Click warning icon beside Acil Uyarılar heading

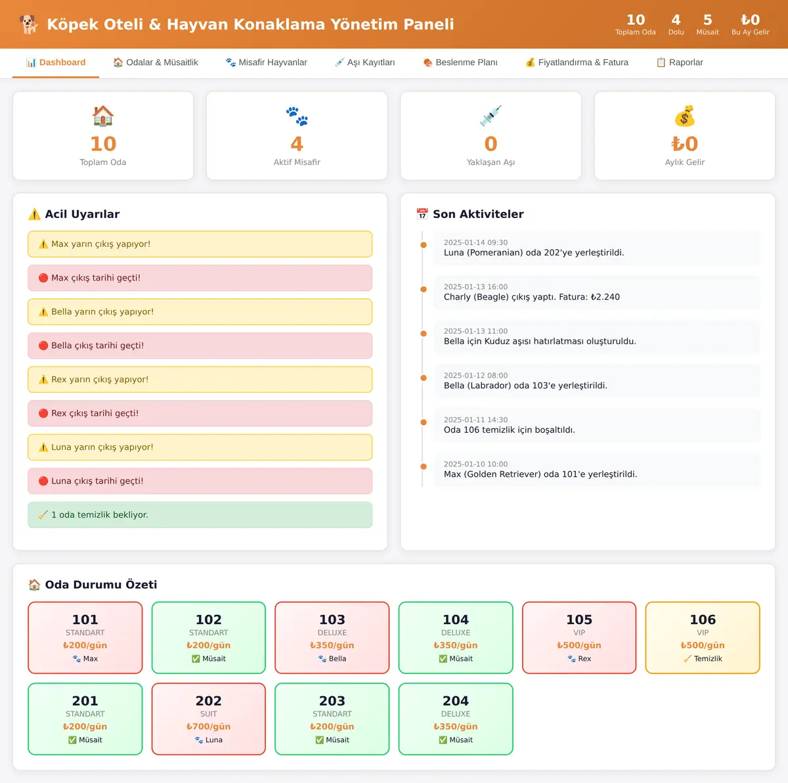pyautogui.click(x=34, y=214)
